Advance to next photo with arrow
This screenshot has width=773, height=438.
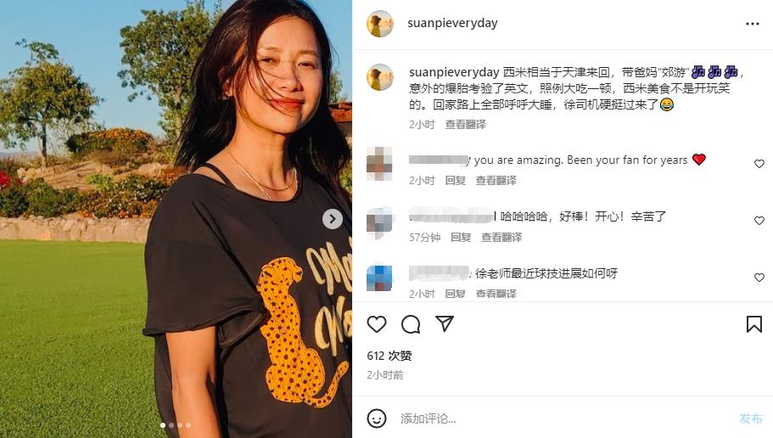(333, 219)
